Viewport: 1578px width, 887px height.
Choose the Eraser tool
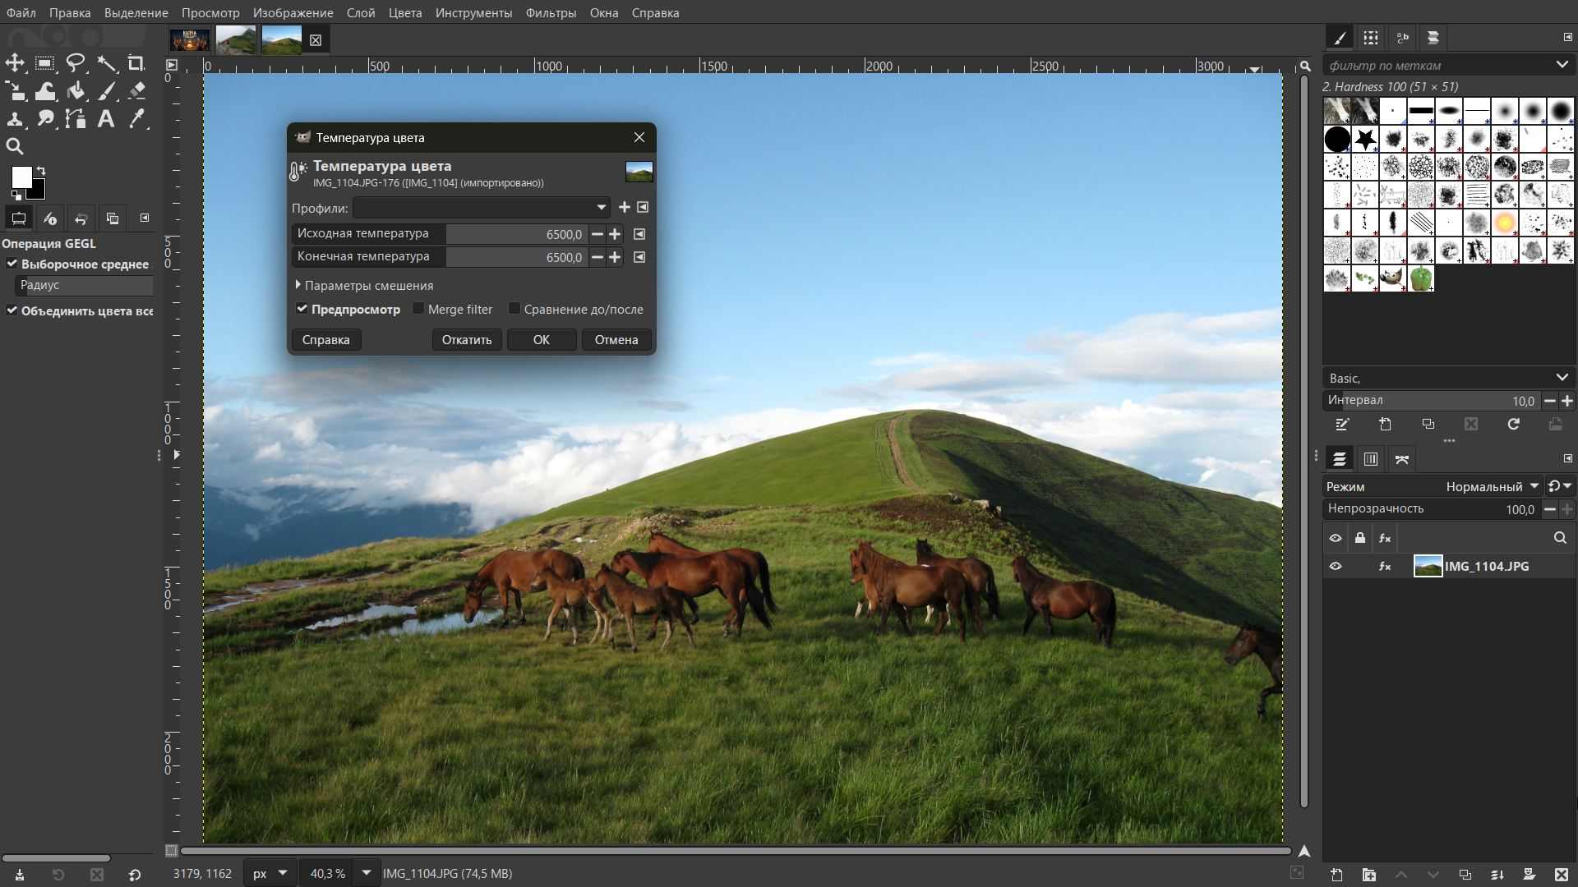136,91
